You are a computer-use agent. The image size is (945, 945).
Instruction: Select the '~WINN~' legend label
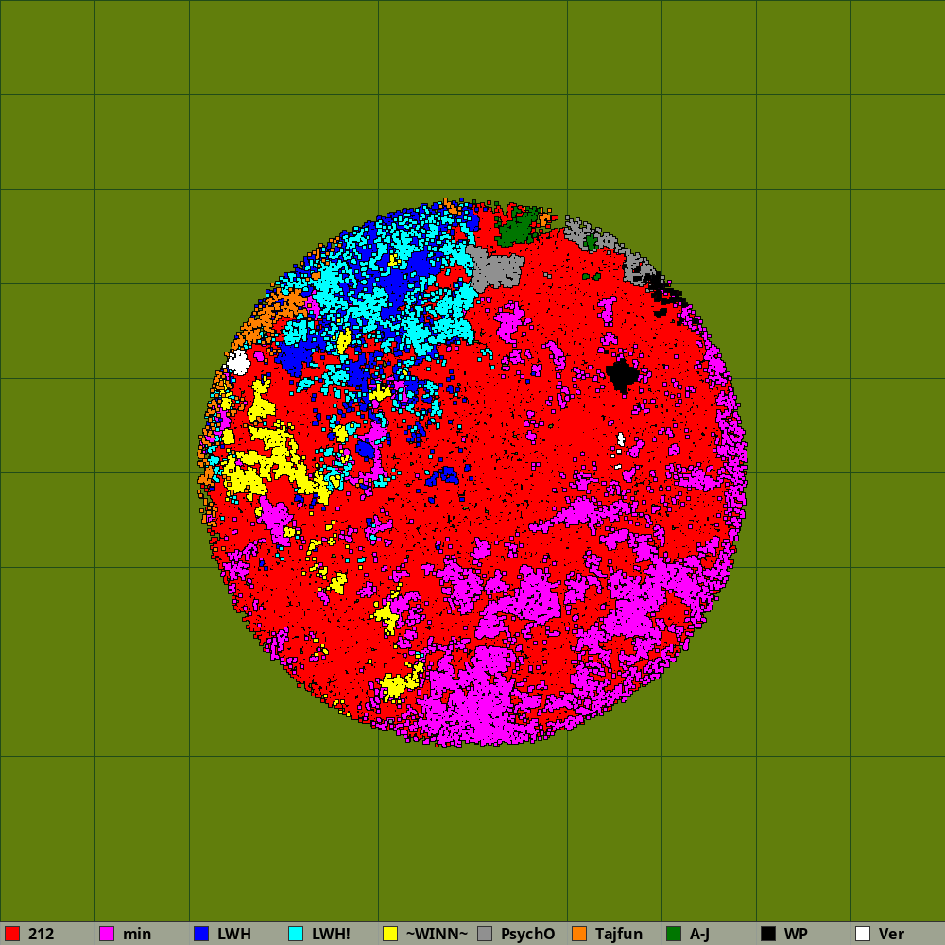[437, 934]
